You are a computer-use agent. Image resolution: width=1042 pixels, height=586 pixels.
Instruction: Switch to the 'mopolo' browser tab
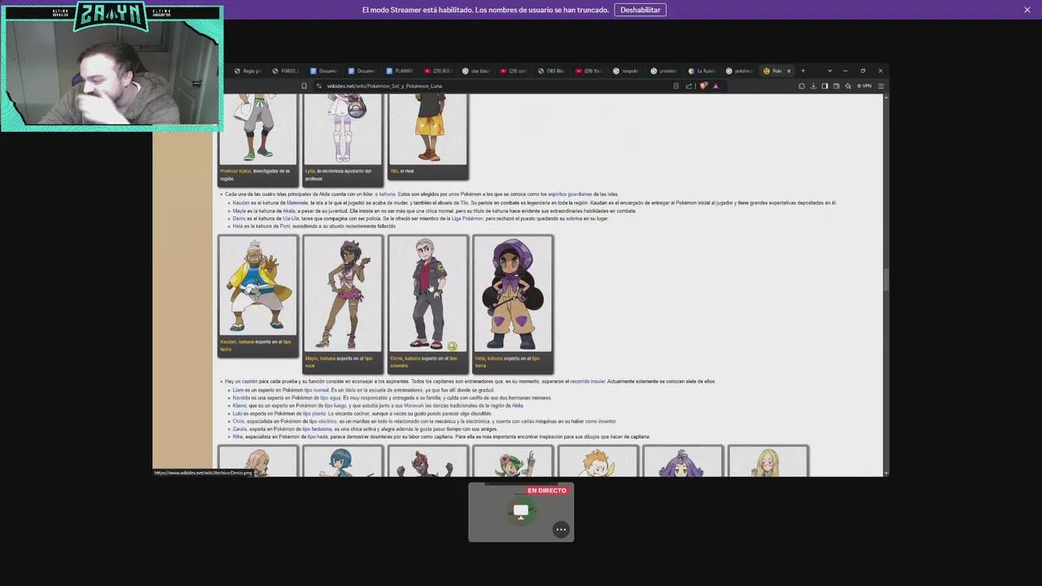pyautogui.click(x=626, y=71)
